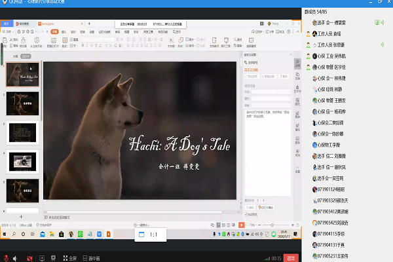Click the Layout (版式) ribbon icon
Viewport: 393px width, 262px height.
click(x=64, y=42)
